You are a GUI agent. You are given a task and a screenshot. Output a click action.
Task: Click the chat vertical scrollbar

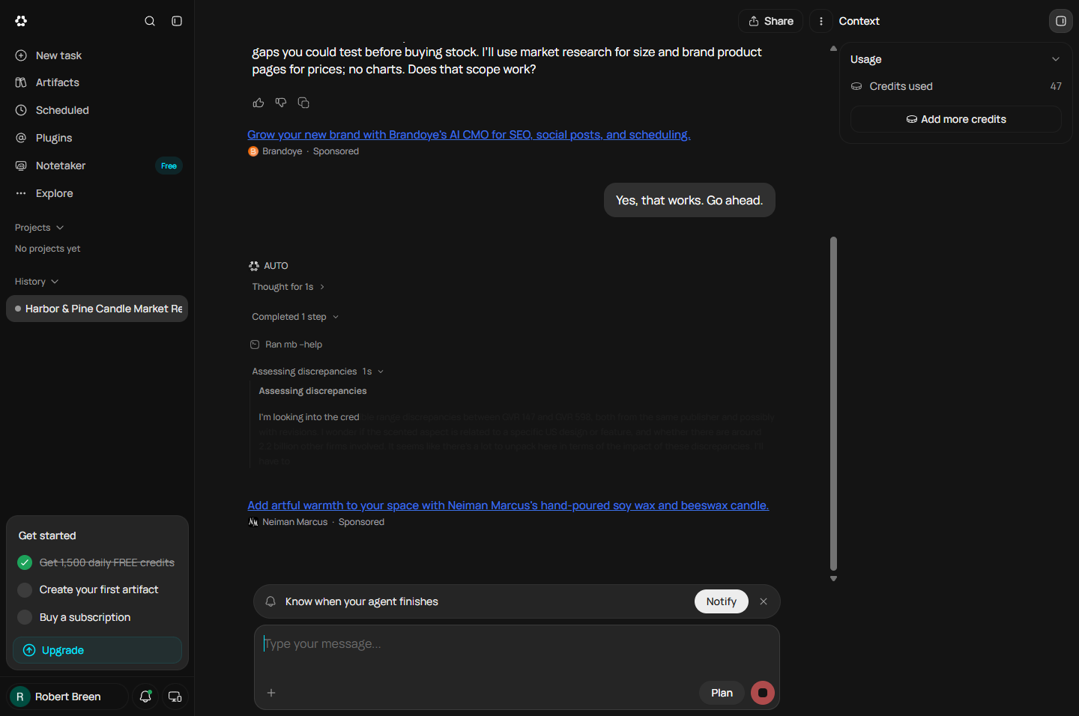click(x=833, y=404)
